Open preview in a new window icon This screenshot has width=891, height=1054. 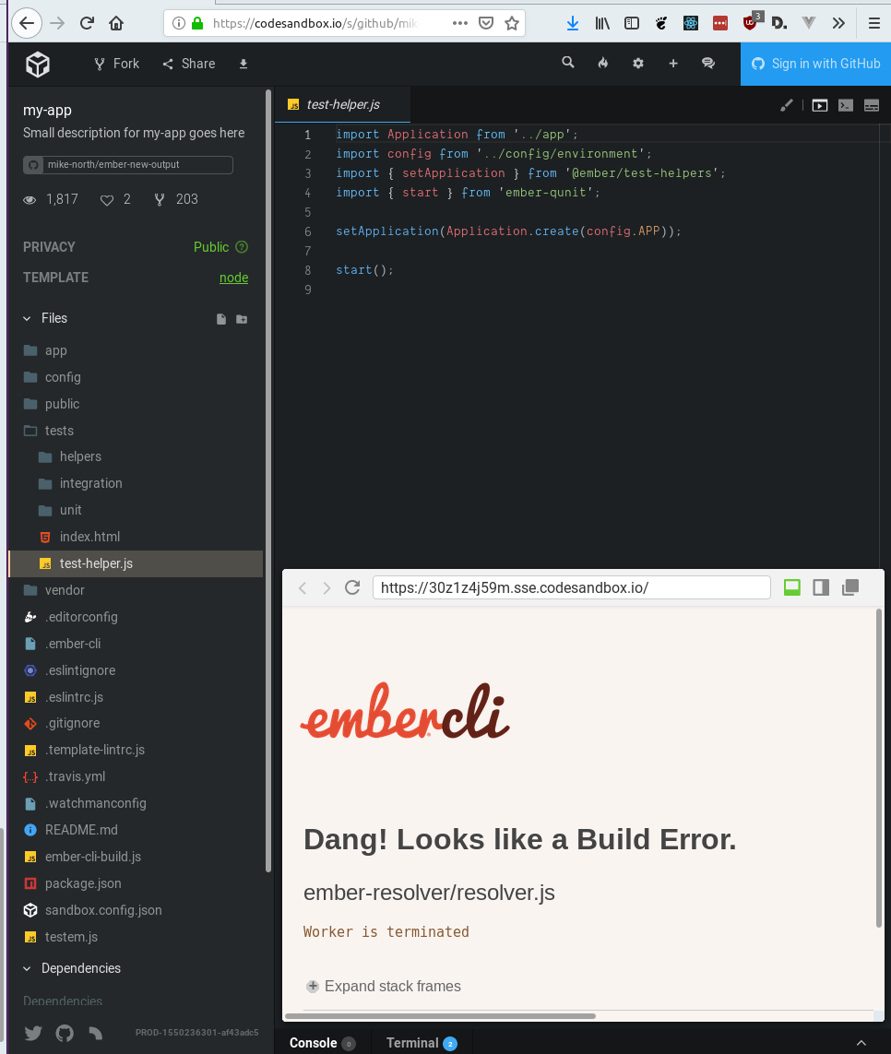pyautogui.click(x=849, y=586)
